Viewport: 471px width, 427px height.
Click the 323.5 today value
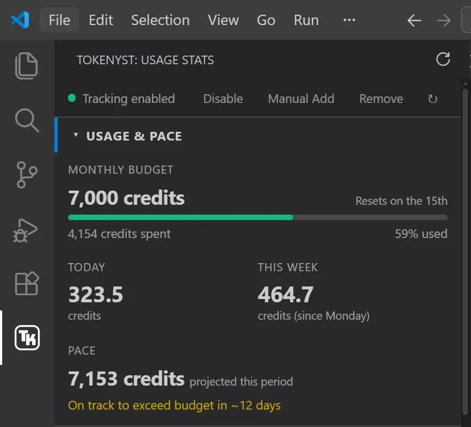coord(96,294)
